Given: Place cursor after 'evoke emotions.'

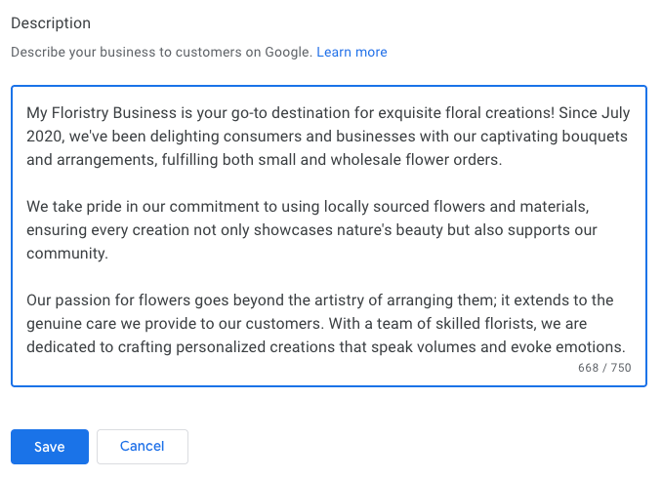Looking at the screenshot, I should coord(626,346).
